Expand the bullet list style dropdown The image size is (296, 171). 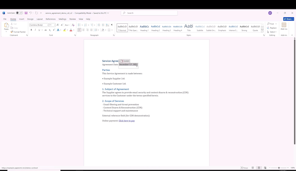[x=82, y=25]
